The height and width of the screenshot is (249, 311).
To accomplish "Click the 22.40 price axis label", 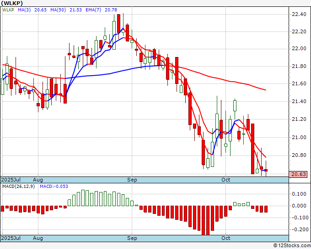I will (x=299, y=14).
